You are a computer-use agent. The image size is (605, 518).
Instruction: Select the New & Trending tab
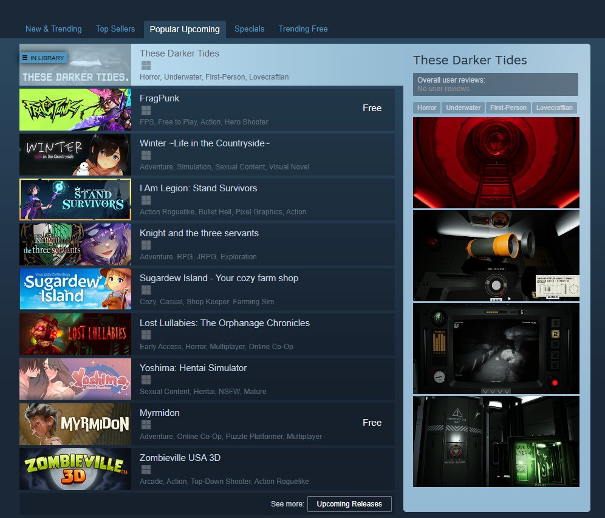[53, 29]
